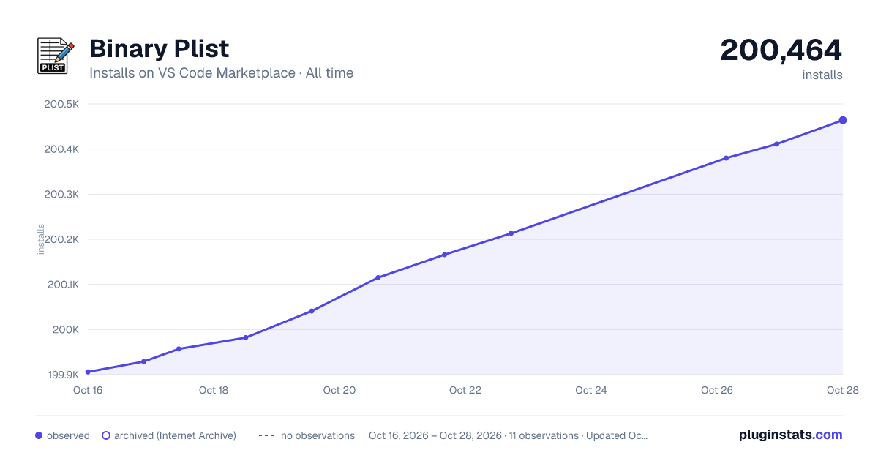This screenshot has width=878, height=461.
Task: Click the 200.3K y-axis label
Action: point(61,195)
